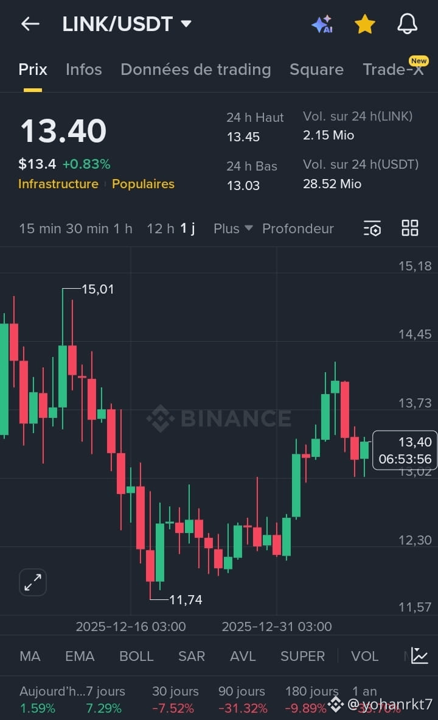Expand the Plus intervals dropdown

click(x=233, y=228)
